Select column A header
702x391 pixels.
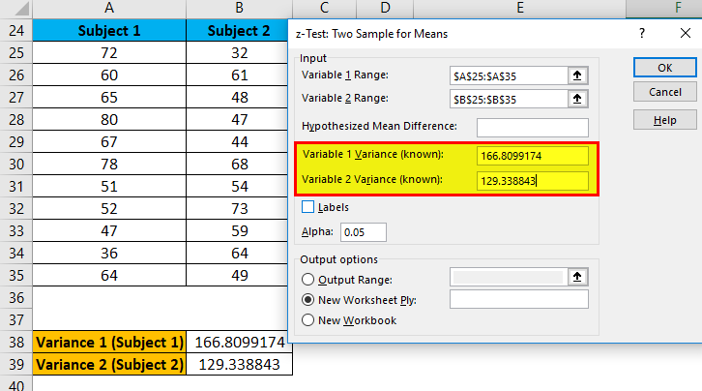(x=109, y=8)
